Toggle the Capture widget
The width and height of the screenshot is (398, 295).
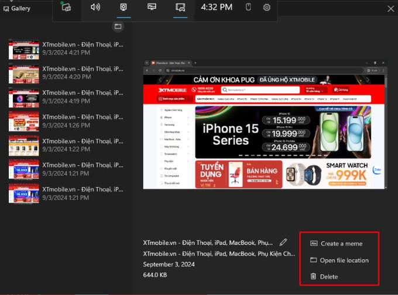coord(123,7)
